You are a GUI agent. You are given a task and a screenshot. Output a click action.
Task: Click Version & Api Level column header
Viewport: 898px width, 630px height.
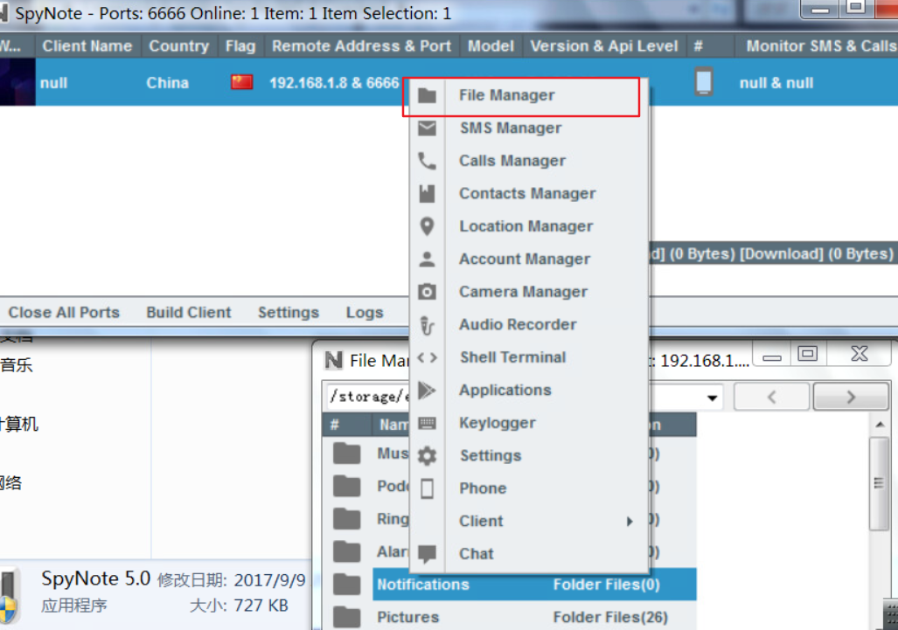click(x=603, y=45)
